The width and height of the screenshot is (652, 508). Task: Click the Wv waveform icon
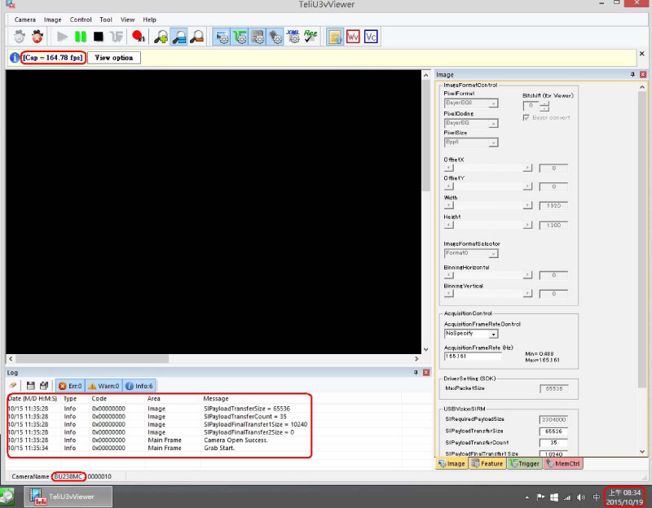[x=353, y=37]
